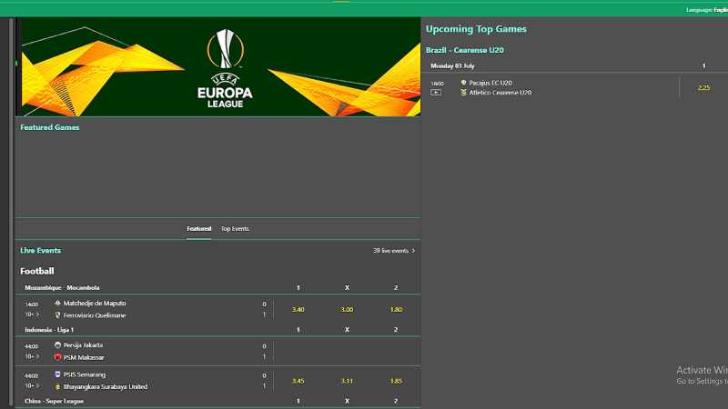Click the Matchedje de Maputo team crest
The width and height of the screenshot is (728, 409).
pyautogui.click(x=57, y=303)
